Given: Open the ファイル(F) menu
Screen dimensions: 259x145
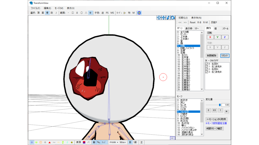Looking at the screenshot, I should click(35, 8).
